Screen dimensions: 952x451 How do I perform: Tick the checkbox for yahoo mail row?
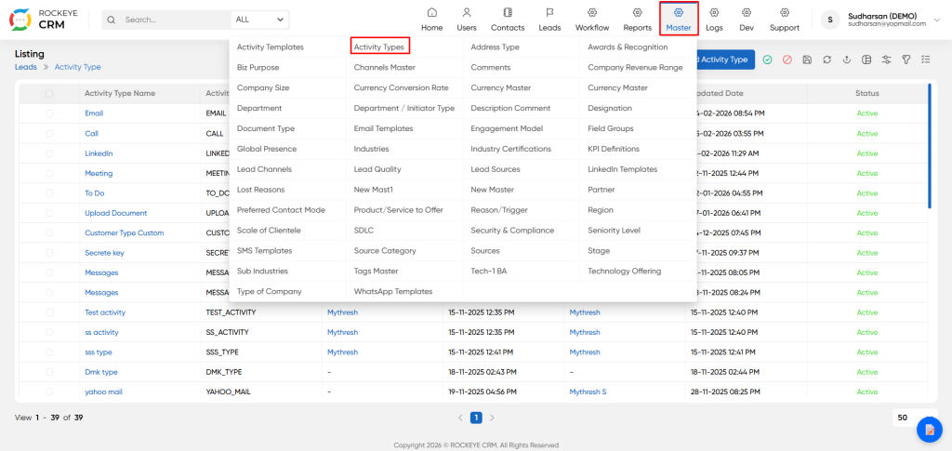[x=49, y=392]
